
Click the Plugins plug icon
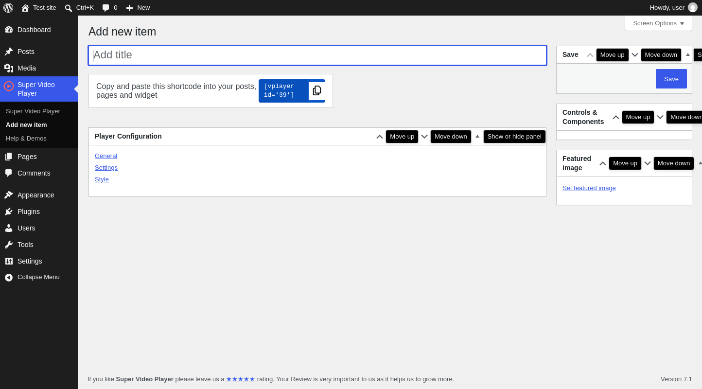(x=9, y=212)
